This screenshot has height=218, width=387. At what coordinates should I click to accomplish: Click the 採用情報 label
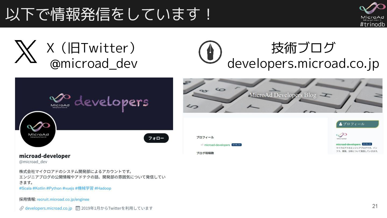pos(27,199)
